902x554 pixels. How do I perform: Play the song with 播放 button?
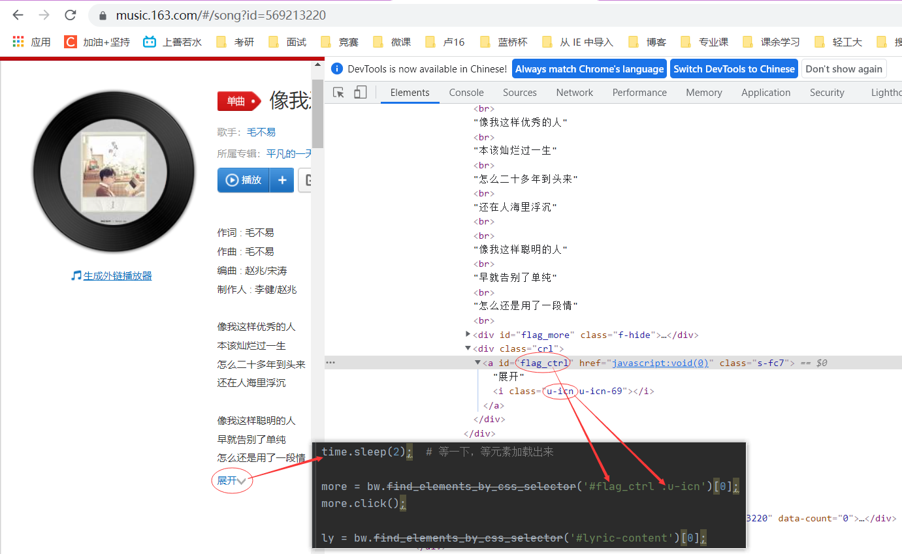coord(244,180)
